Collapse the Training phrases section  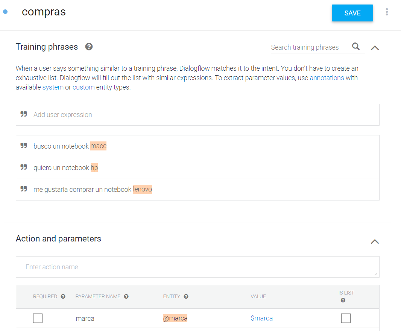pyautogui.click(x=375, y=47)
